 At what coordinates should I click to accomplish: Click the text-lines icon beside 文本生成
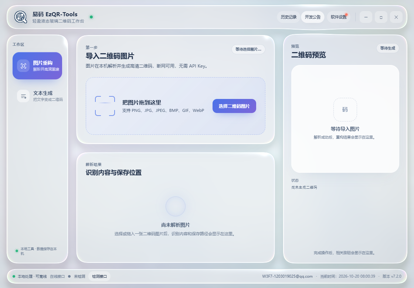pos(23,96)
